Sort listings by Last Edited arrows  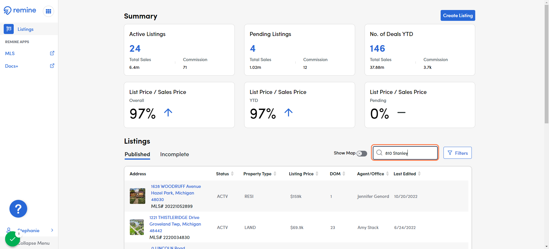pos(419,174)
